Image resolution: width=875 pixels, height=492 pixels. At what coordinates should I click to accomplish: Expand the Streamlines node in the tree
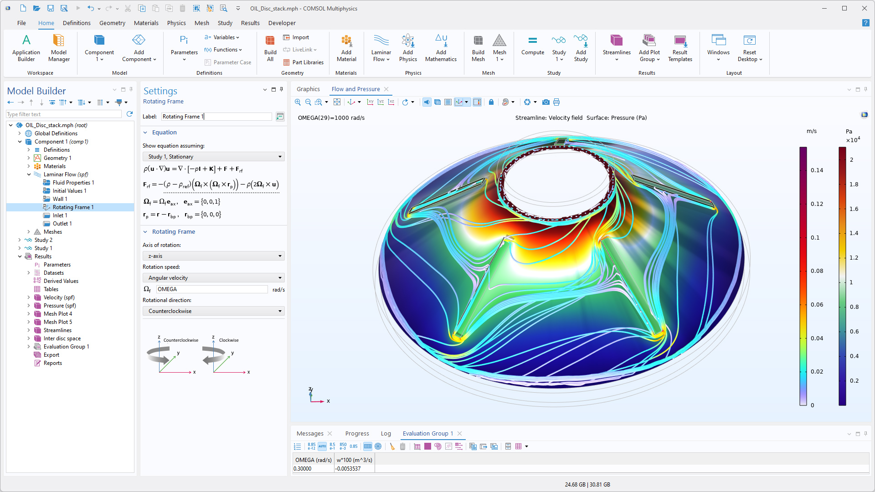point(29,330)
